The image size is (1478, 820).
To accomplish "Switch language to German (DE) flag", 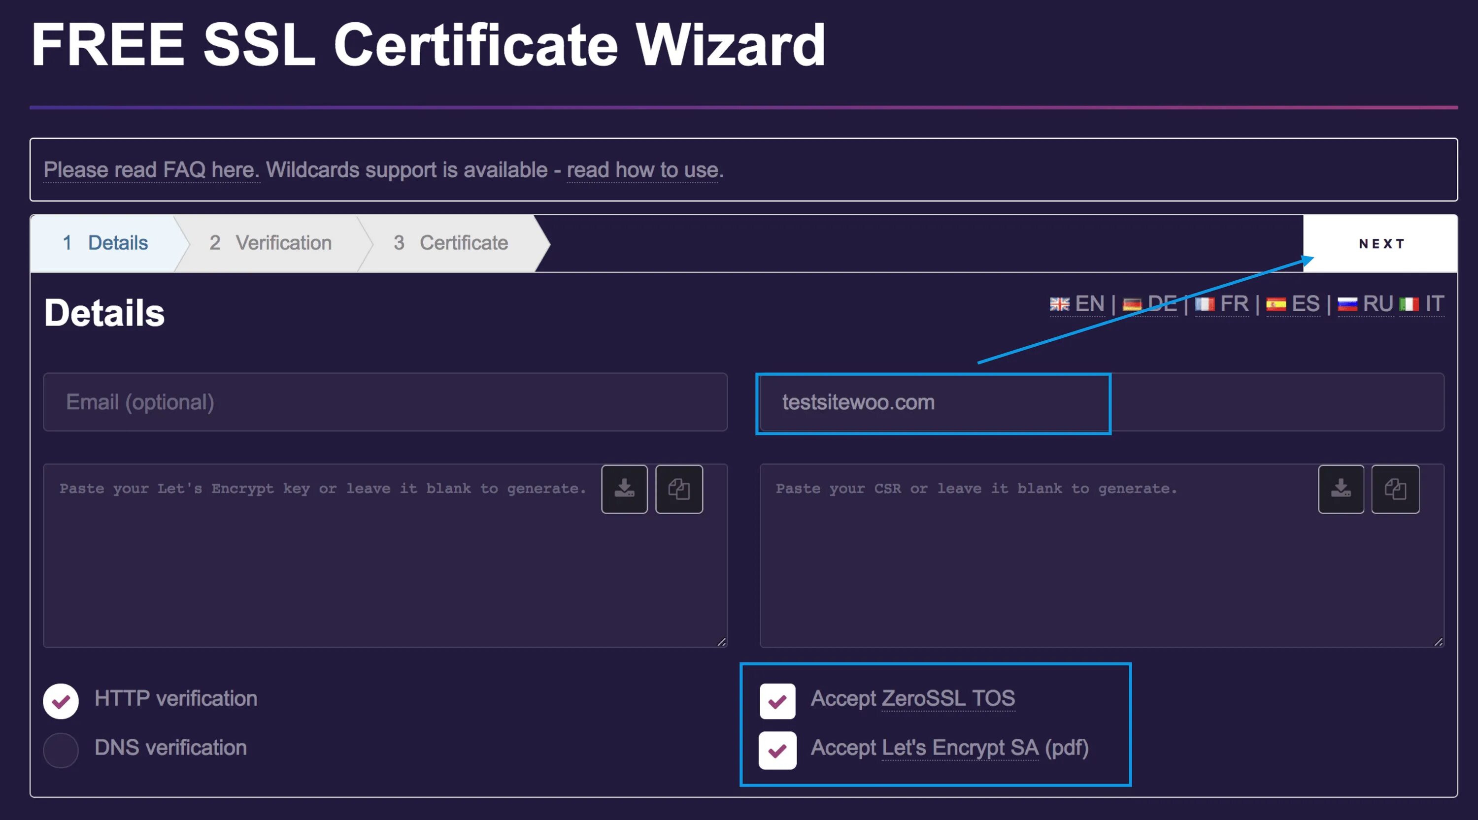I will [1132, 304].
